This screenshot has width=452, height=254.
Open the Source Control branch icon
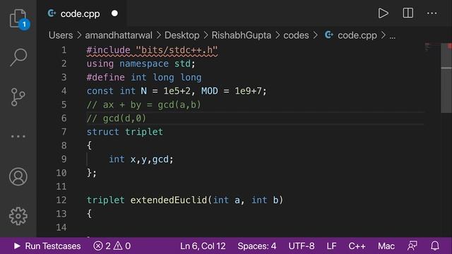pyautogui.click(x=18, y=97)
